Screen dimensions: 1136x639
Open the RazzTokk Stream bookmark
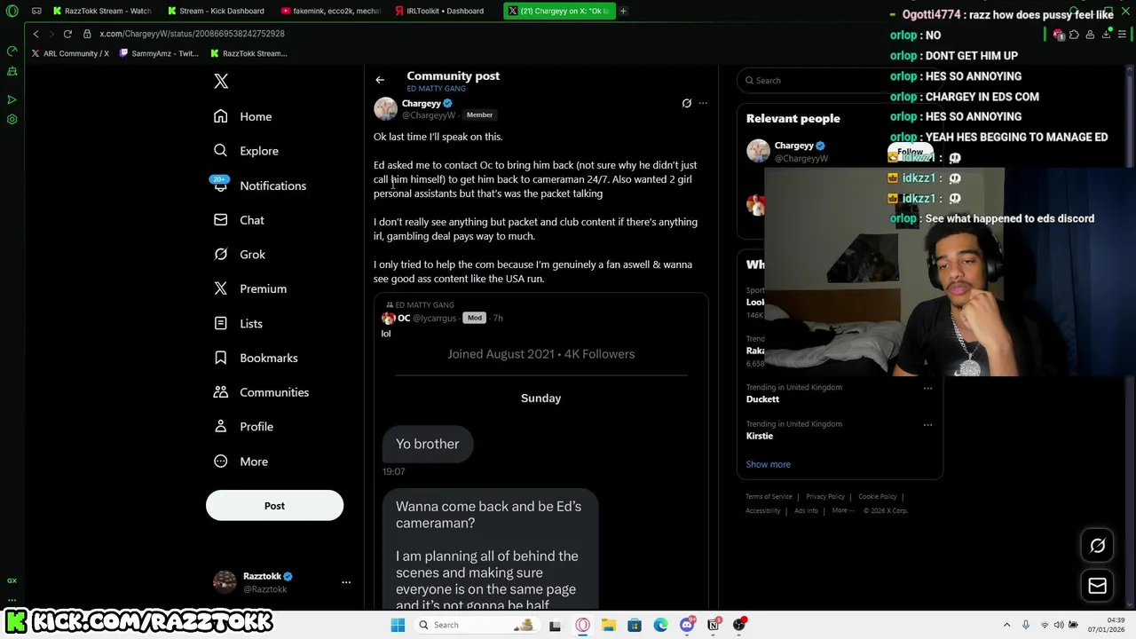248,53
